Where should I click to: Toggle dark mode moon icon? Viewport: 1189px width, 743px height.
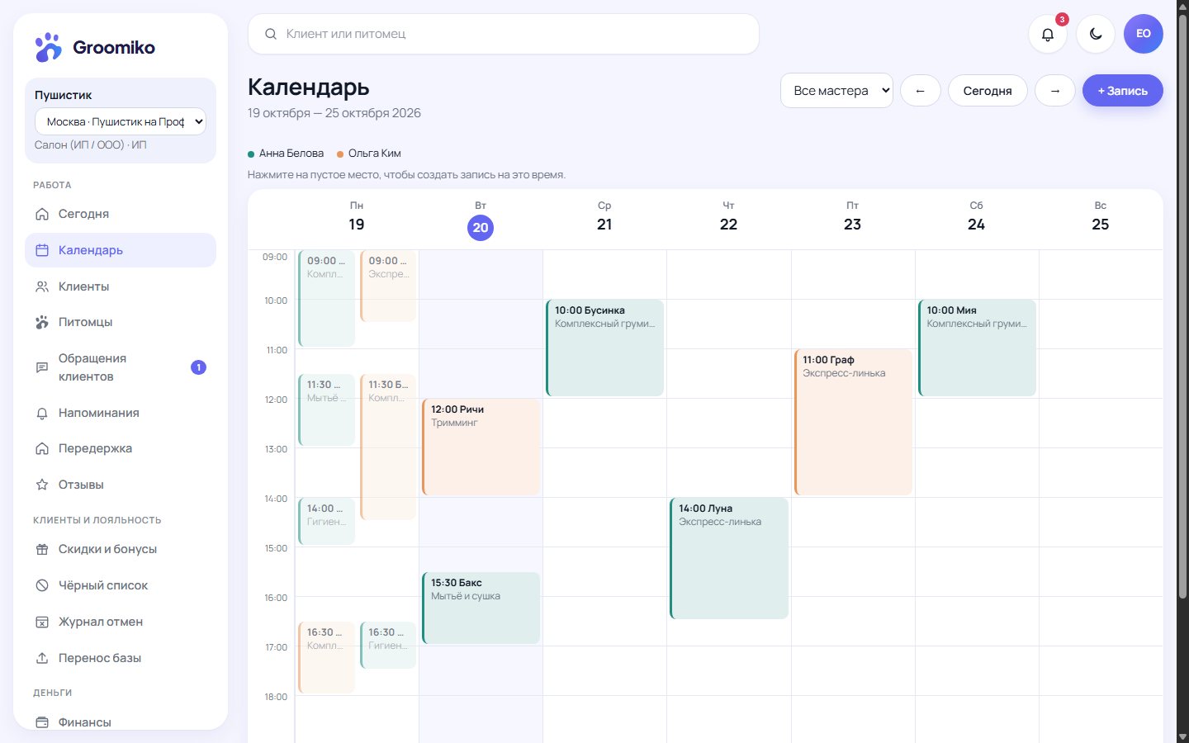point(1096,34)
